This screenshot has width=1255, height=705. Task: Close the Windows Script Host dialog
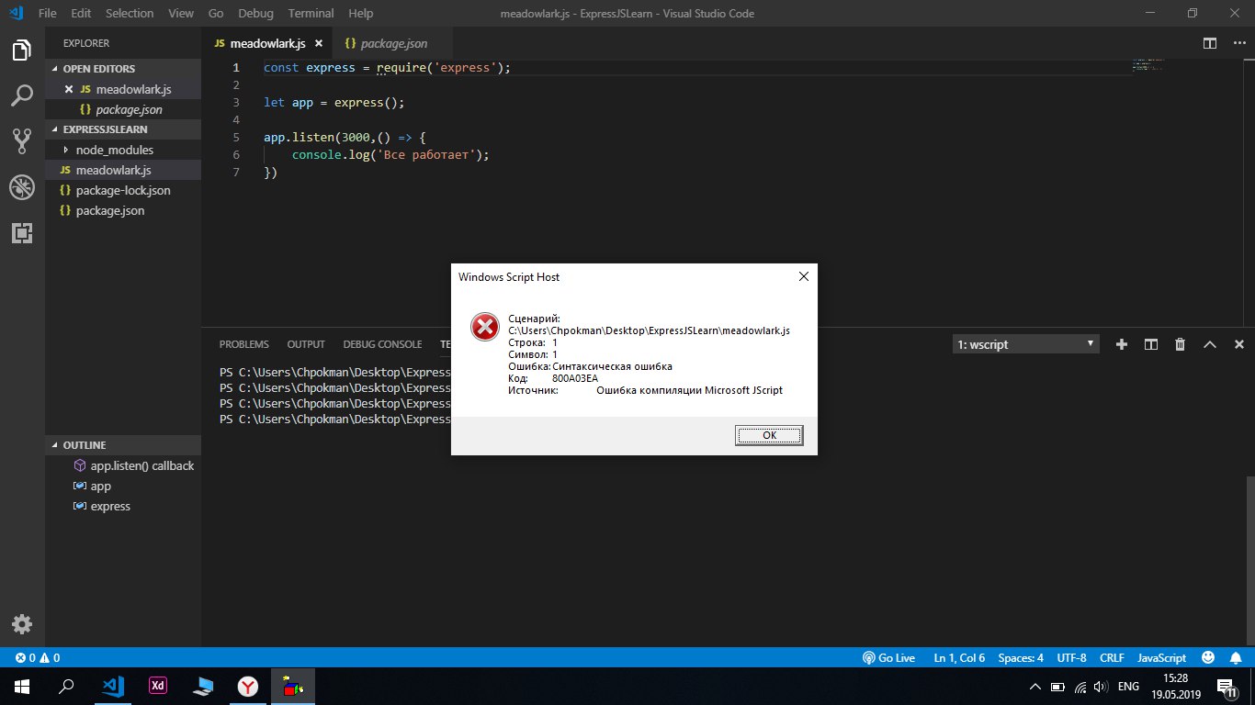pyautogui.click(x=803, y=276)
